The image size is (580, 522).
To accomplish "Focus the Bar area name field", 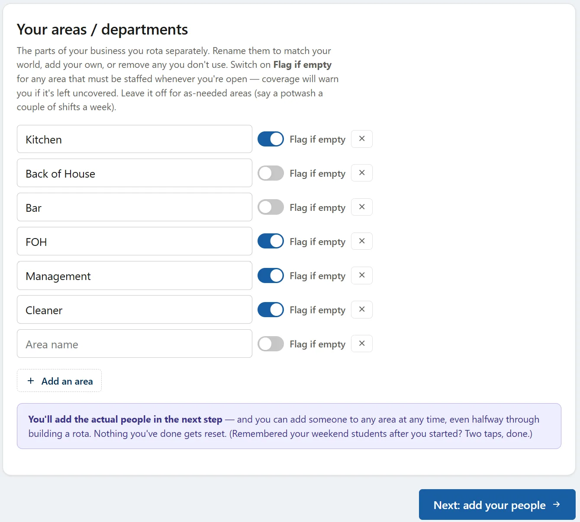I will [x=135, y=207].
